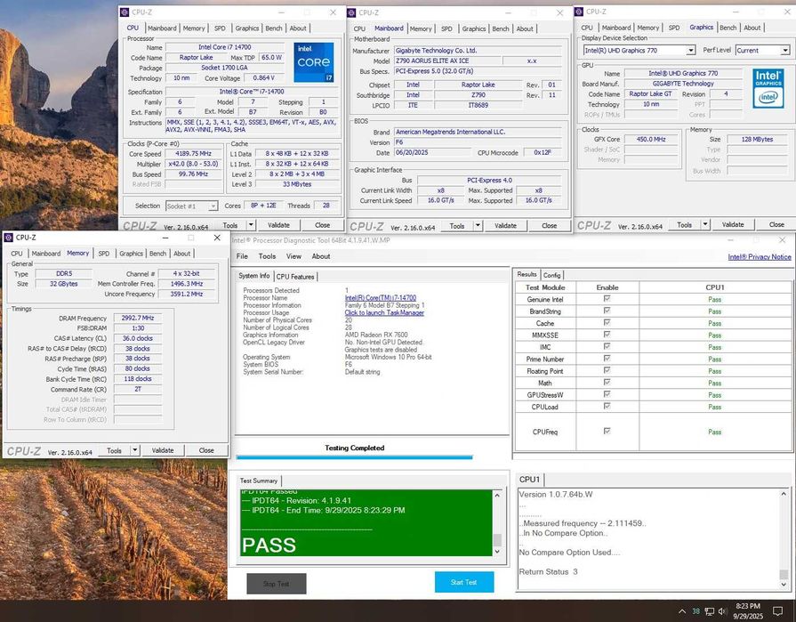Click the Intel Core i7 logo in CPU tab
Viewport: 796px width, 622px height.
point(314,62)
